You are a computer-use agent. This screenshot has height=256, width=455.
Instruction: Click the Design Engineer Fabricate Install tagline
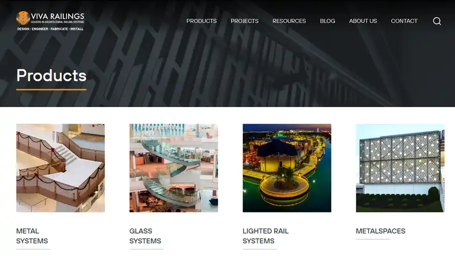point(50,29)
